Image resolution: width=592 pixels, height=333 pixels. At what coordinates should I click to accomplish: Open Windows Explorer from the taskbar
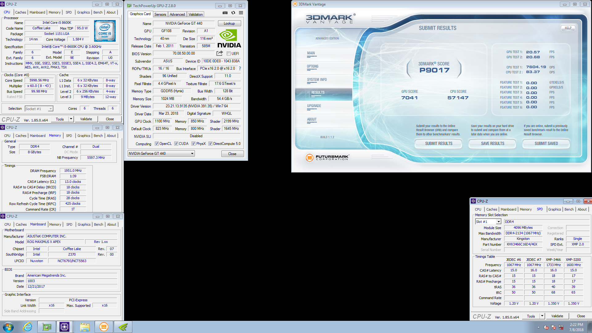pyautogui.click(x=84, y=327)
